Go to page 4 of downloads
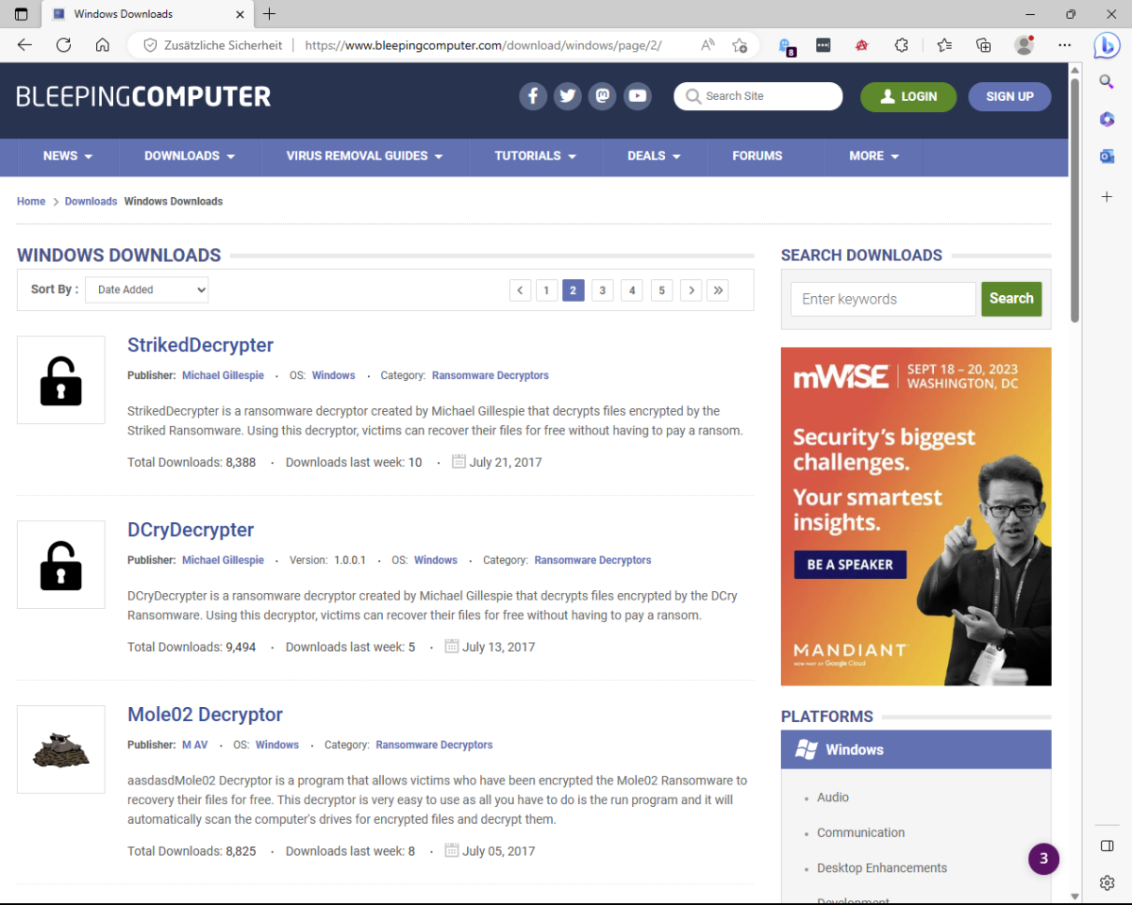Image resolution: width=1132 pixels, height=905 pixels. 632,290
